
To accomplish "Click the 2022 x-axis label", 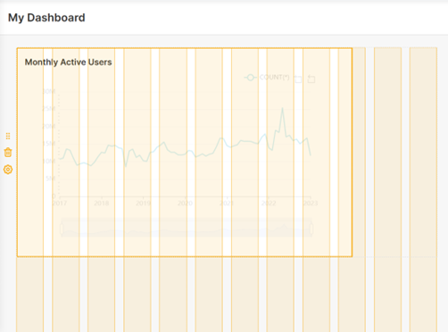I will coord(269,203).
